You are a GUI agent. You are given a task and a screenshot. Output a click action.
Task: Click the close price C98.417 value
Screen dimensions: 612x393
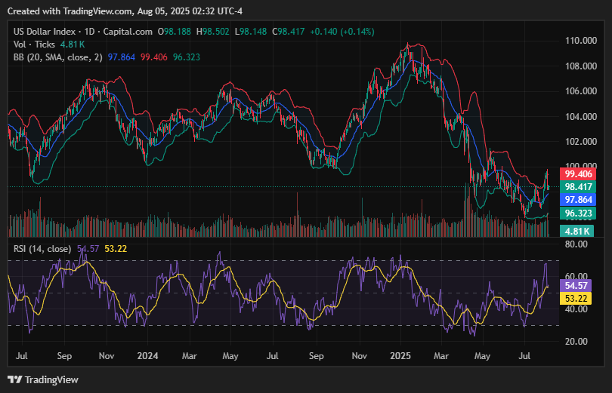(289, 32)
